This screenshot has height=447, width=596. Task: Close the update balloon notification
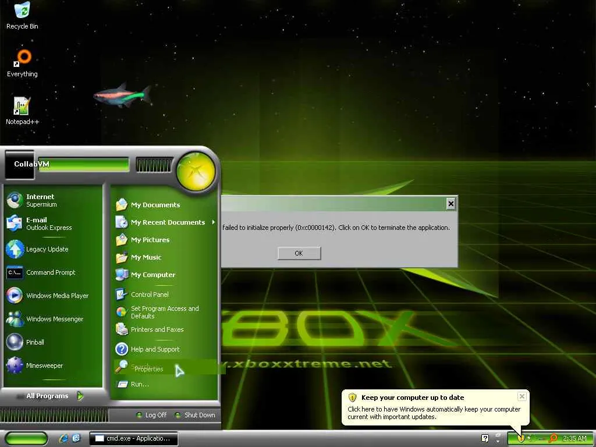tap(522, 396)
